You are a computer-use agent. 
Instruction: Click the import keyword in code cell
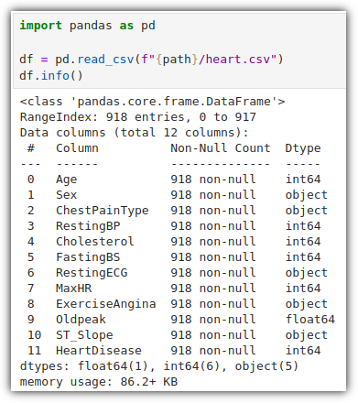[40, 26]
